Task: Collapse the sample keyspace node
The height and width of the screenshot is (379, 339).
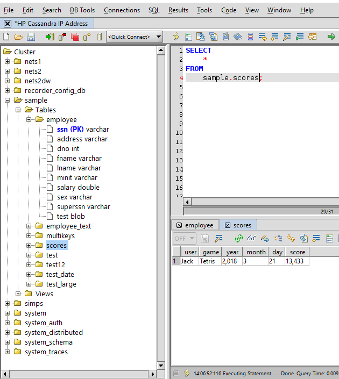Action: tap(7, 101)
